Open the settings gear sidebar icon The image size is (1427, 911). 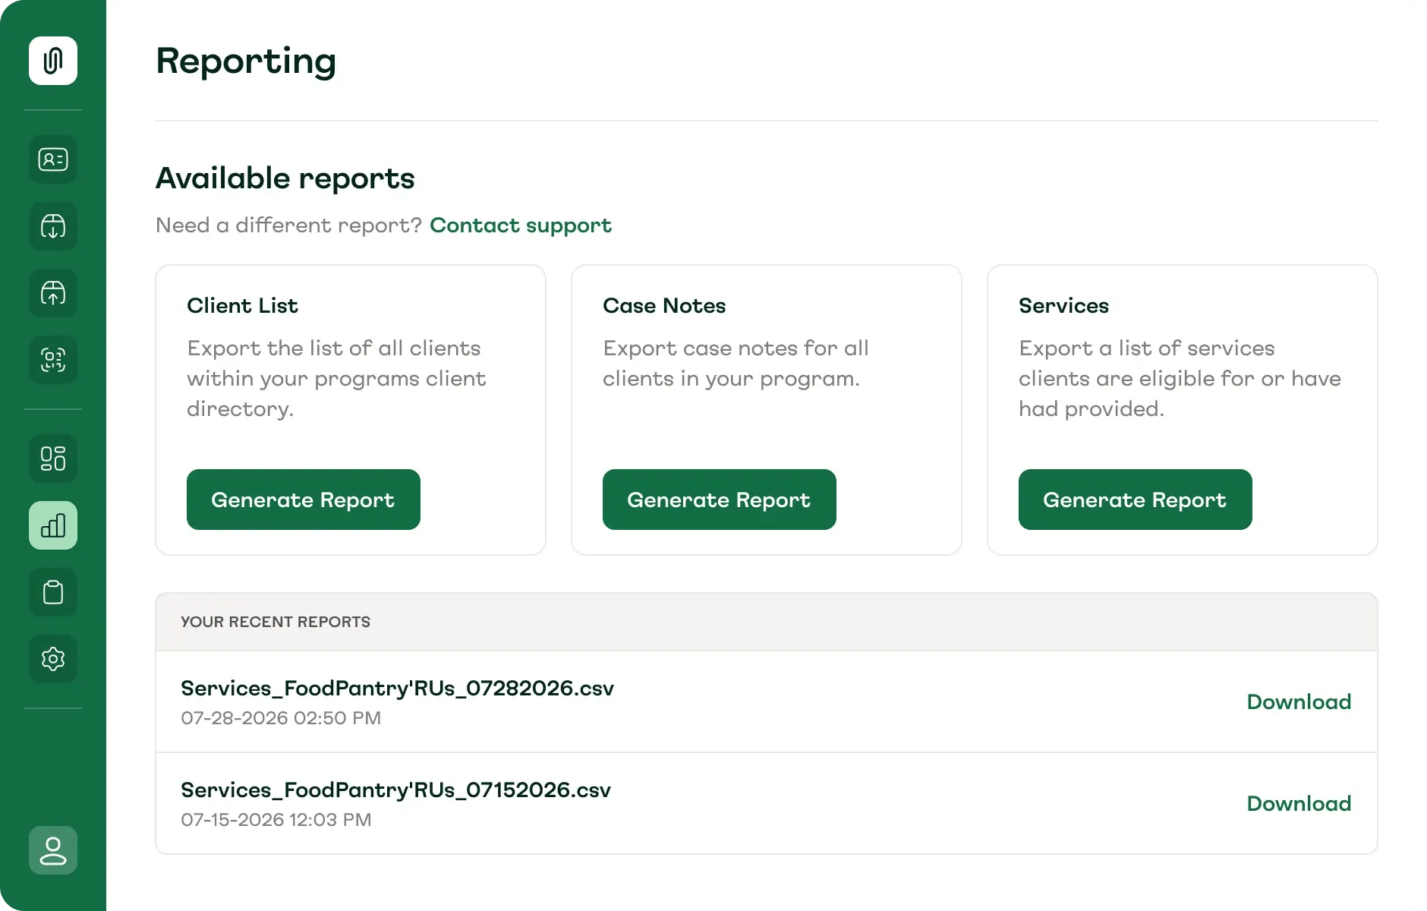tap(53, 659)
